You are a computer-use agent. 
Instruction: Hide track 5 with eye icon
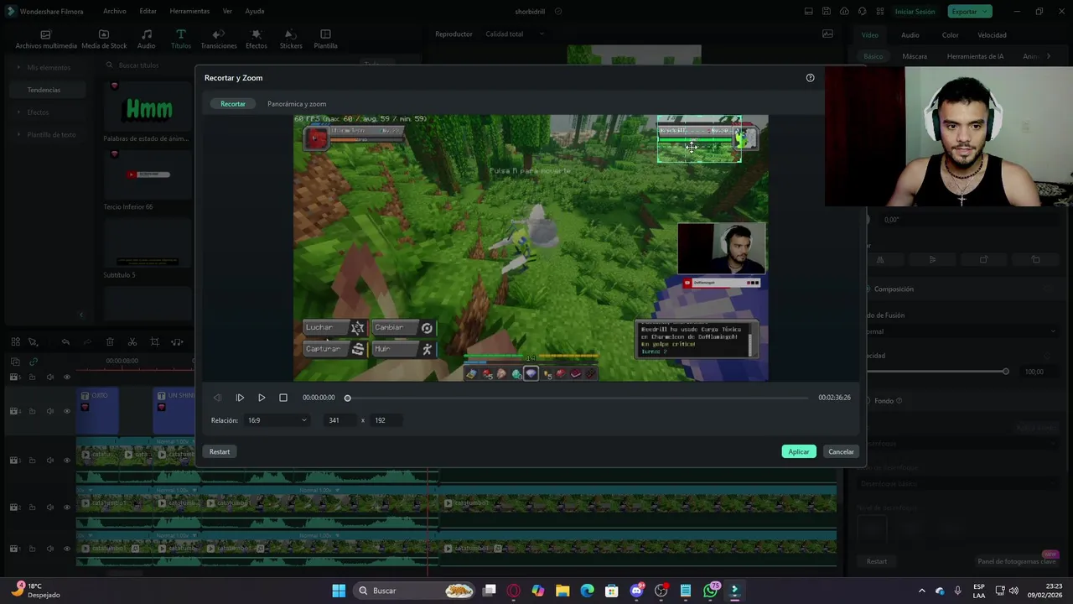[67, 377]
